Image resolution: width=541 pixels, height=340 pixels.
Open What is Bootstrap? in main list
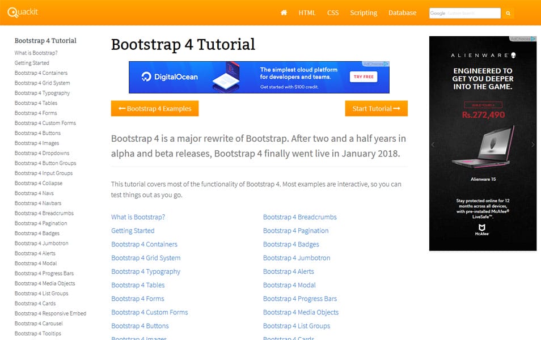click(138, 217)
